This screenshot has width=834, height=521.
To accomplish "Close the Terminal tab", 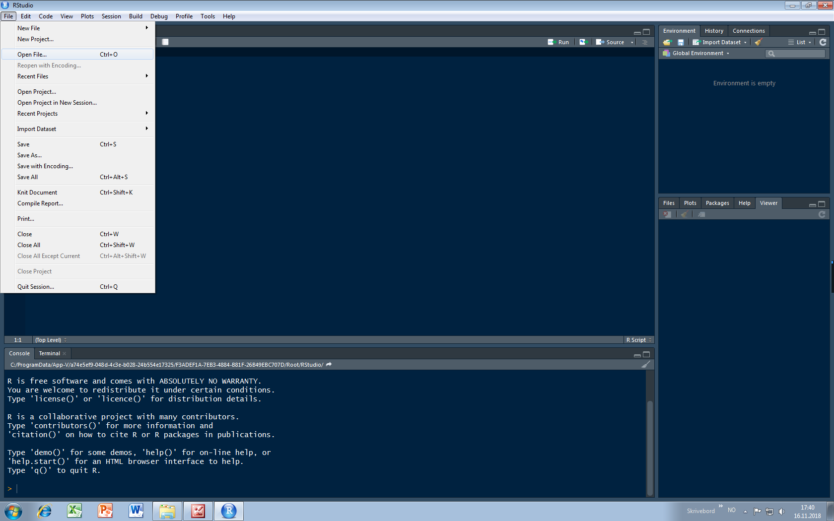I will tap(65, 354).
